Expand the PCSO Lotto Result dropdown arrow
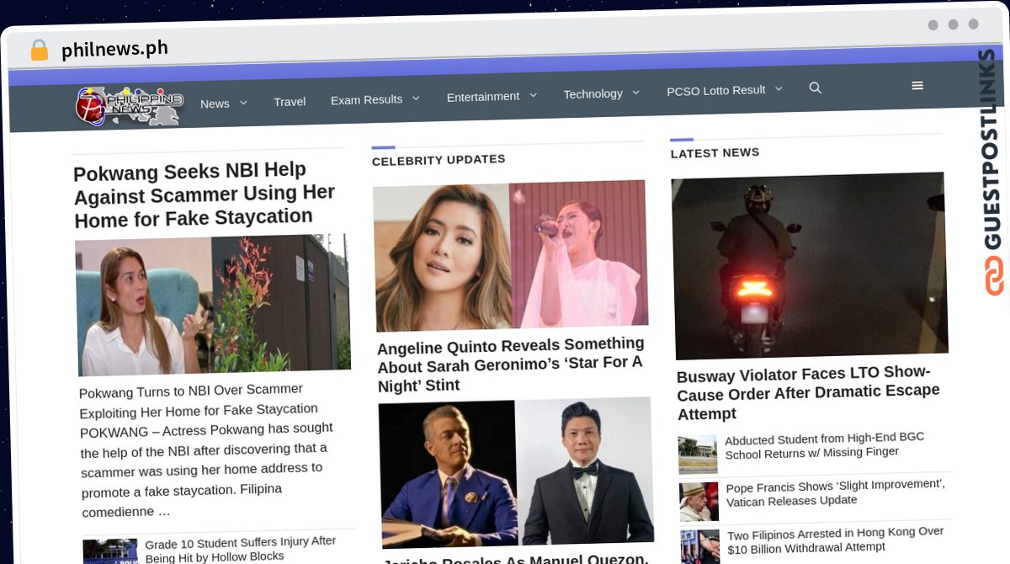The width and height of the screenshot is (1010, 564). point(779,88)
